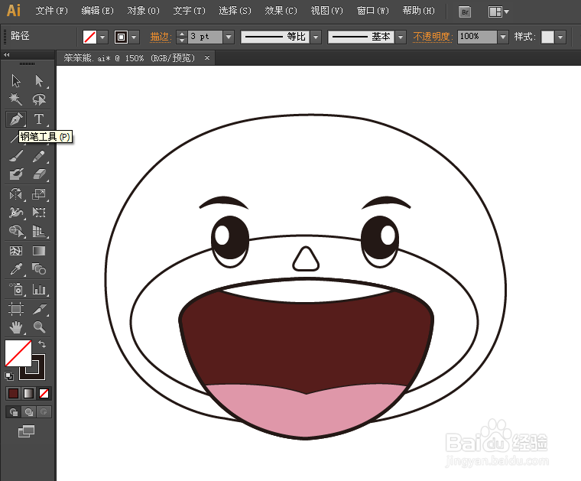The height and width of the screenshot is (481, 581).
Task: Select the Artboard tool
Action: (x=16, y=309)
